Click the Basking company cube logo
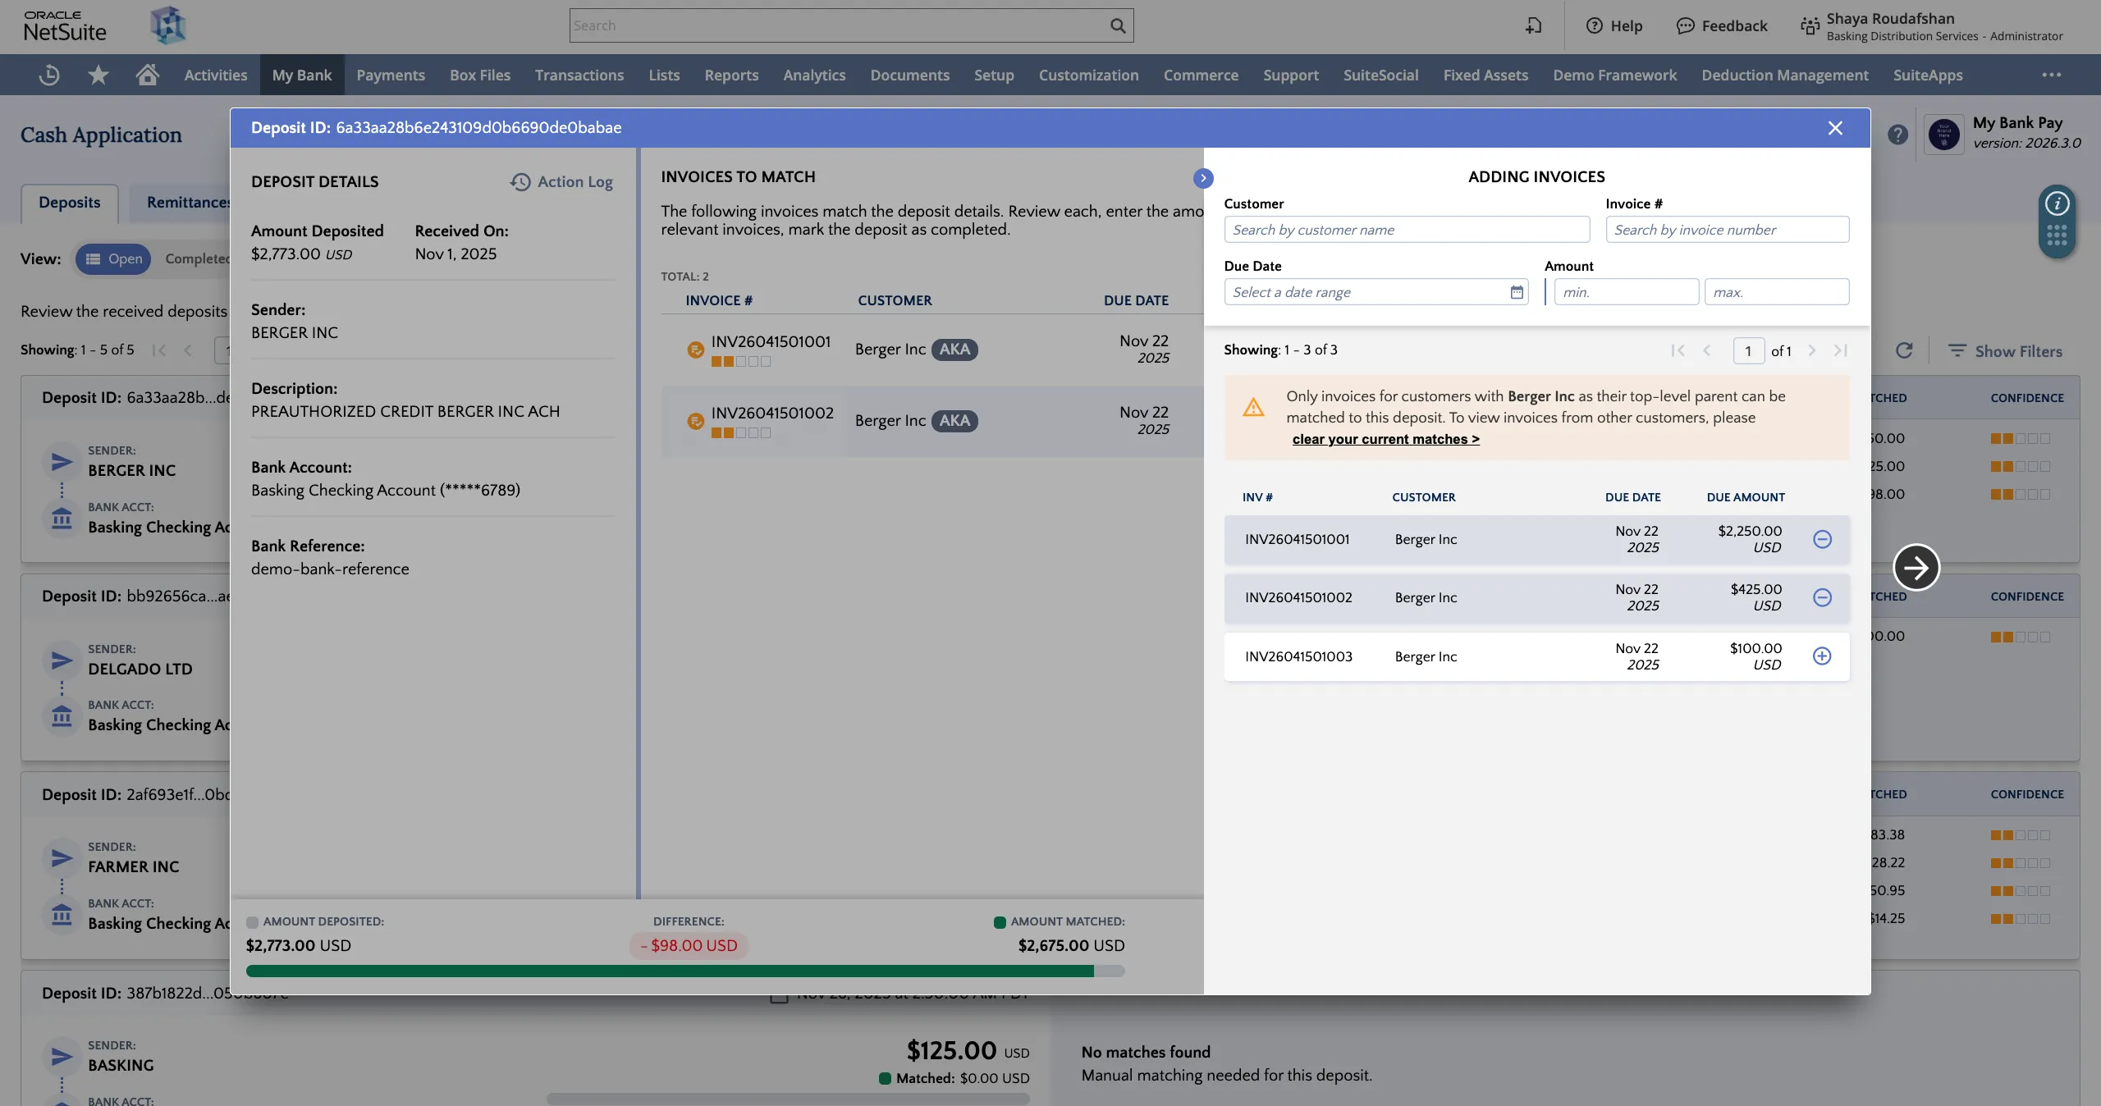The height and width of the screenshot is (1106, 2101). (168, 25)
